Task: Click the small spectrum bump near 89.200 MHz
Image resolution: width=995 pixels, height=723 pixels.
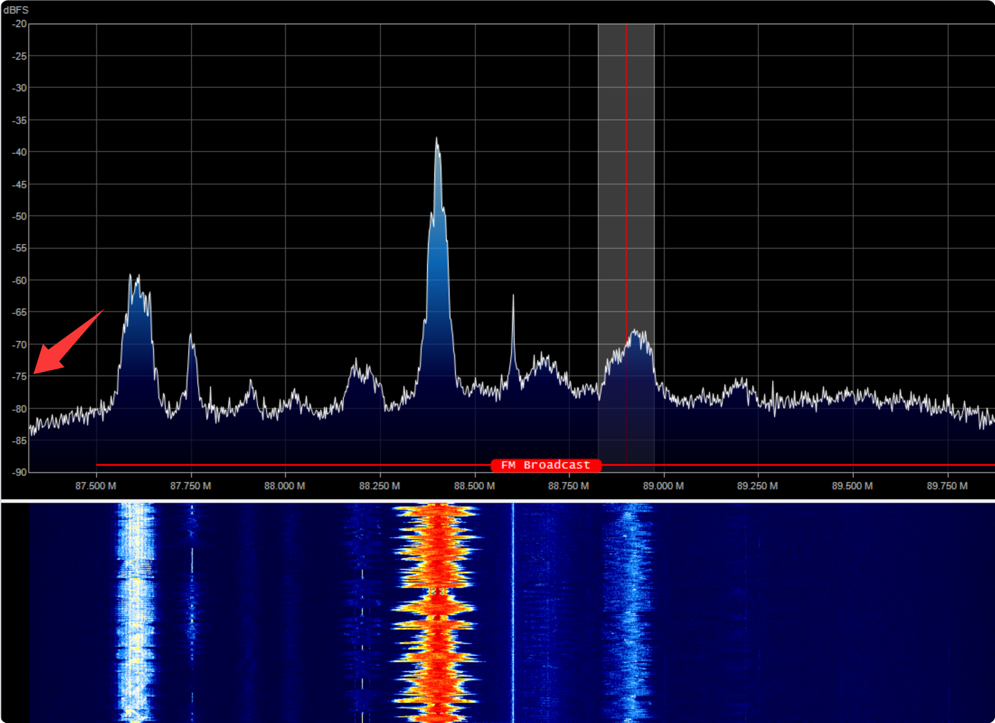Action: click(740, 385)
